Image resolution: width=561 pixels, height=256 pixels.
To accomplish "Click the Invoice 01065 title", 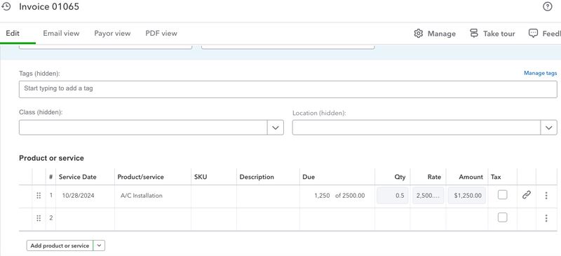I will tap(49, 6).
